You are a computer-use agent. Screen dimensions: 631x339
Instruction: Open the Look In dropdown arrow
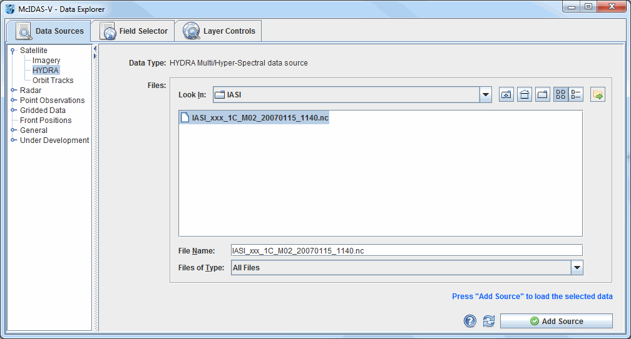coord(486,95)
